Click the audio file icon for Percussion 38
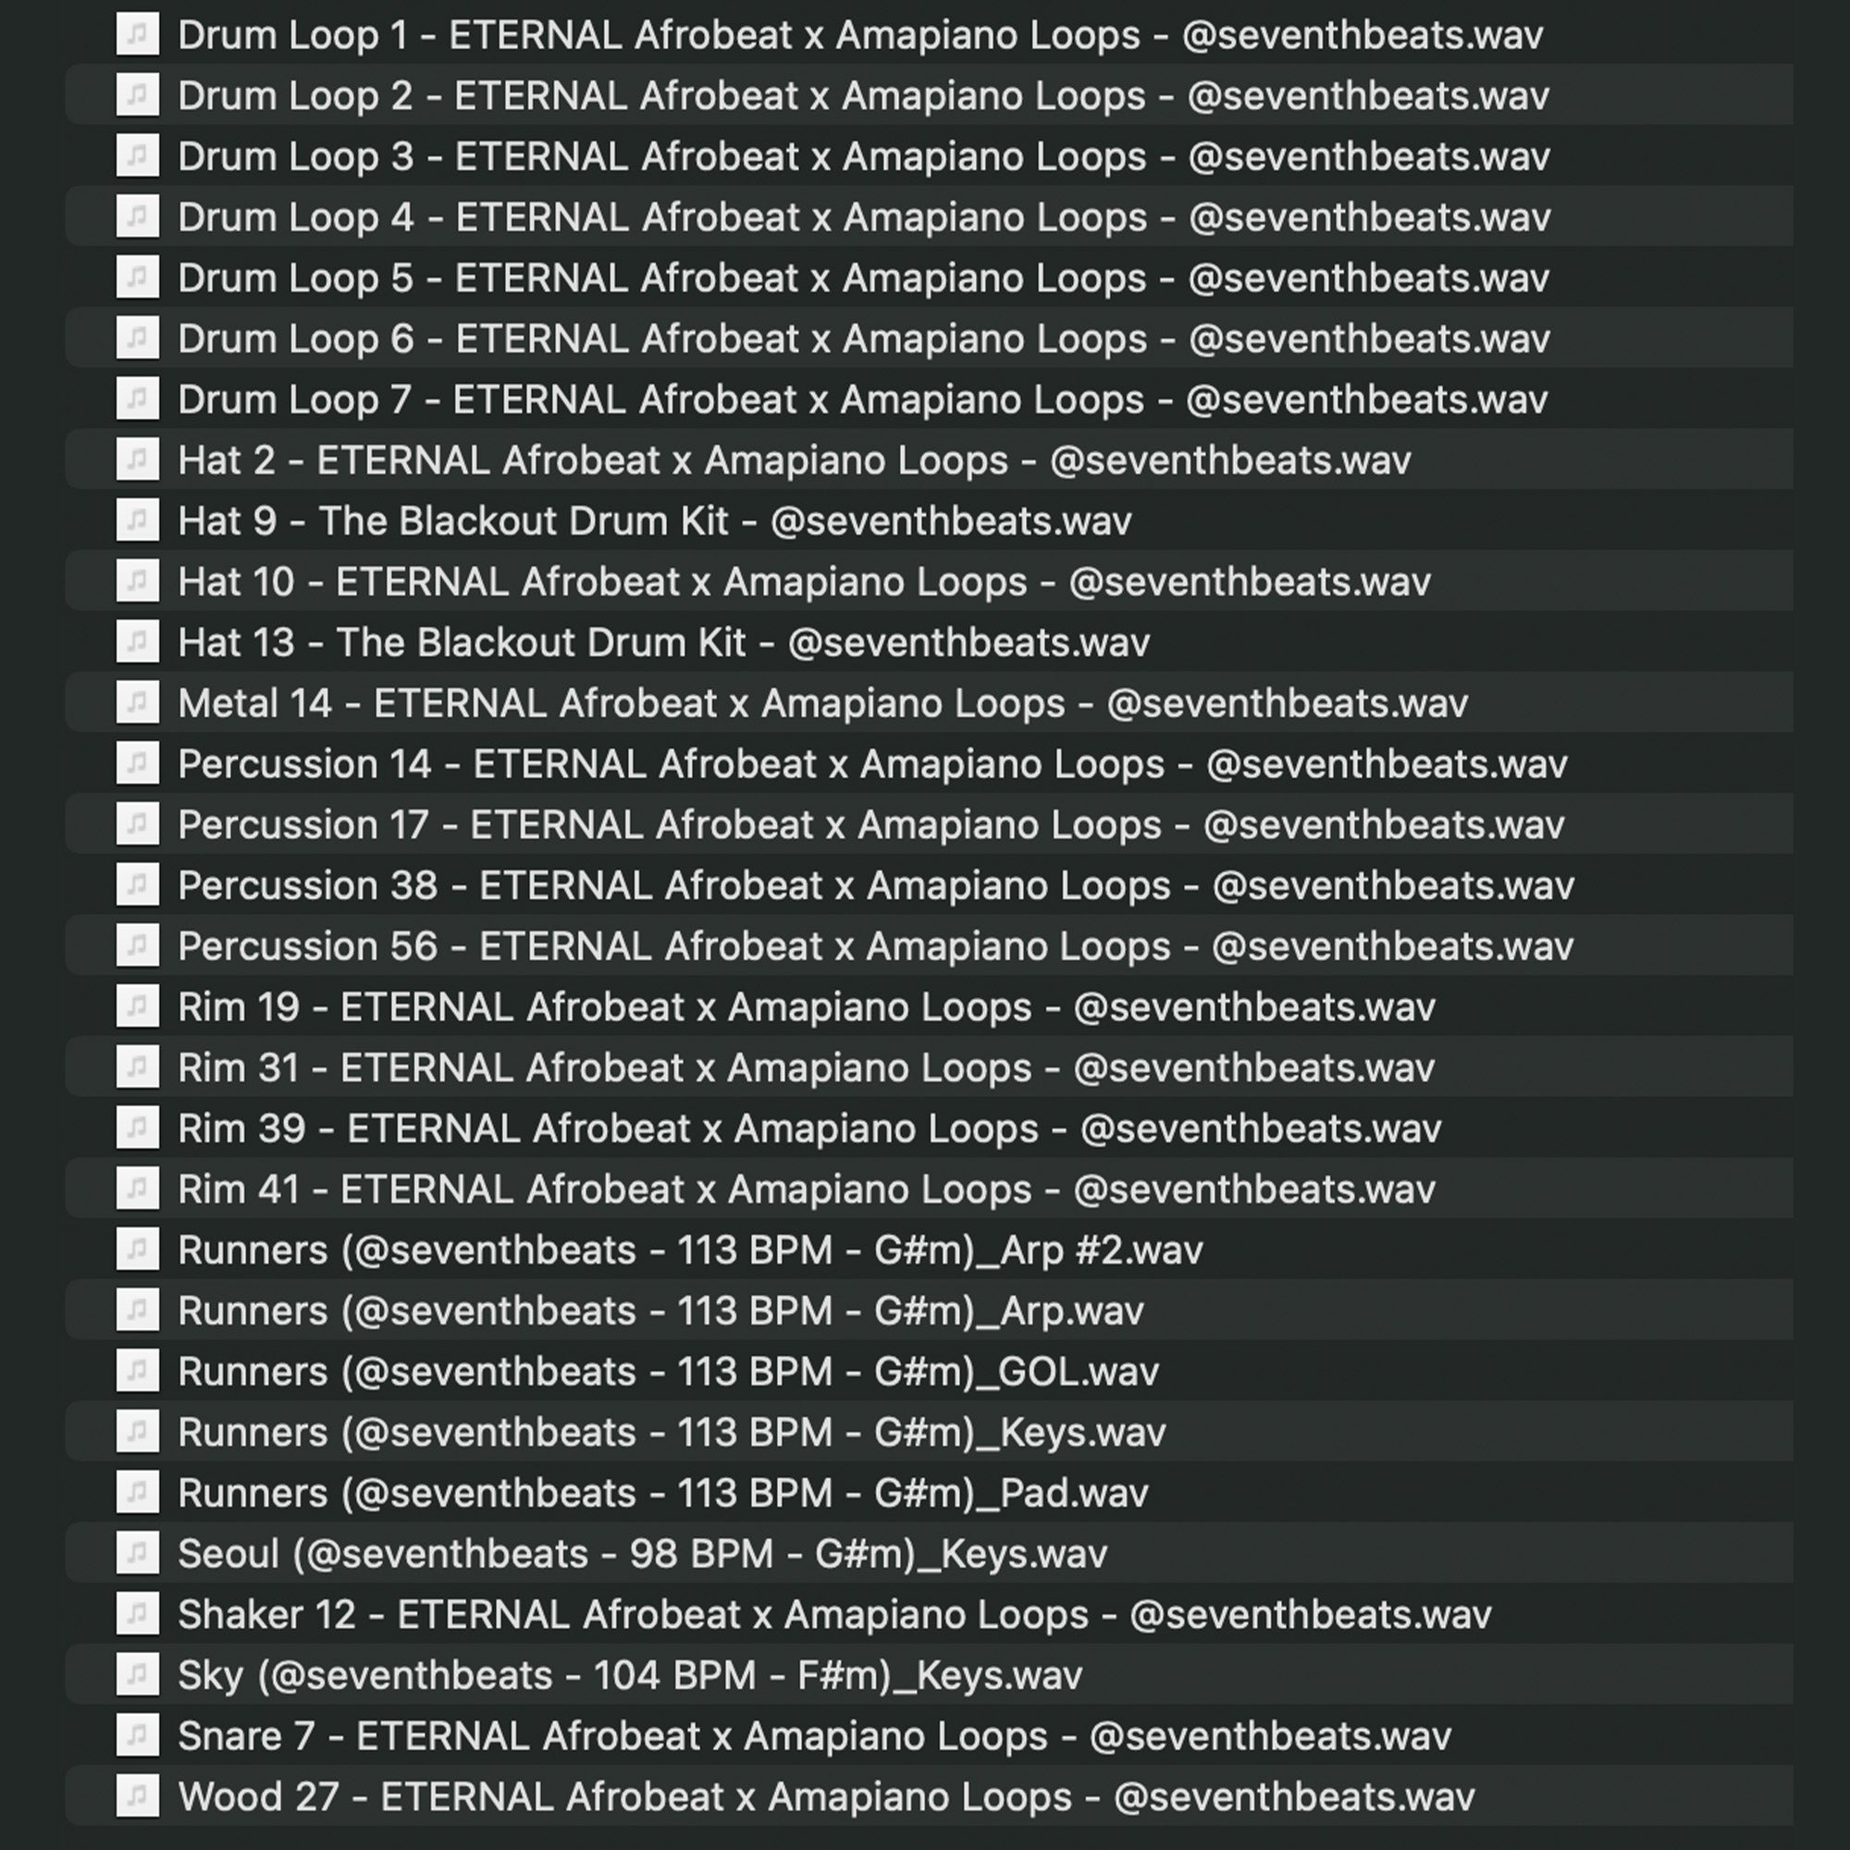Image resolution: width=1850 pixels, height=1850 pixels. pos(137,885)
